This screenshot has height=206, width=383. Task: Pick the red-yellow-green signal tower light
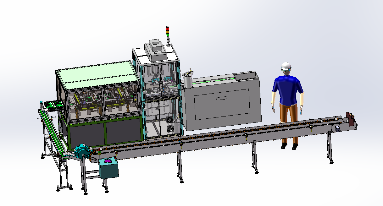coord(168,35)
